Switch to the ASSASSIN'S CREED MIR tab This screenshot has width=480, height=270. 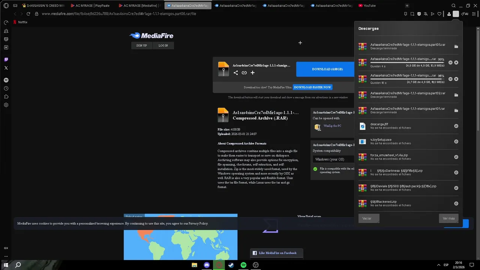pos(43,6)
